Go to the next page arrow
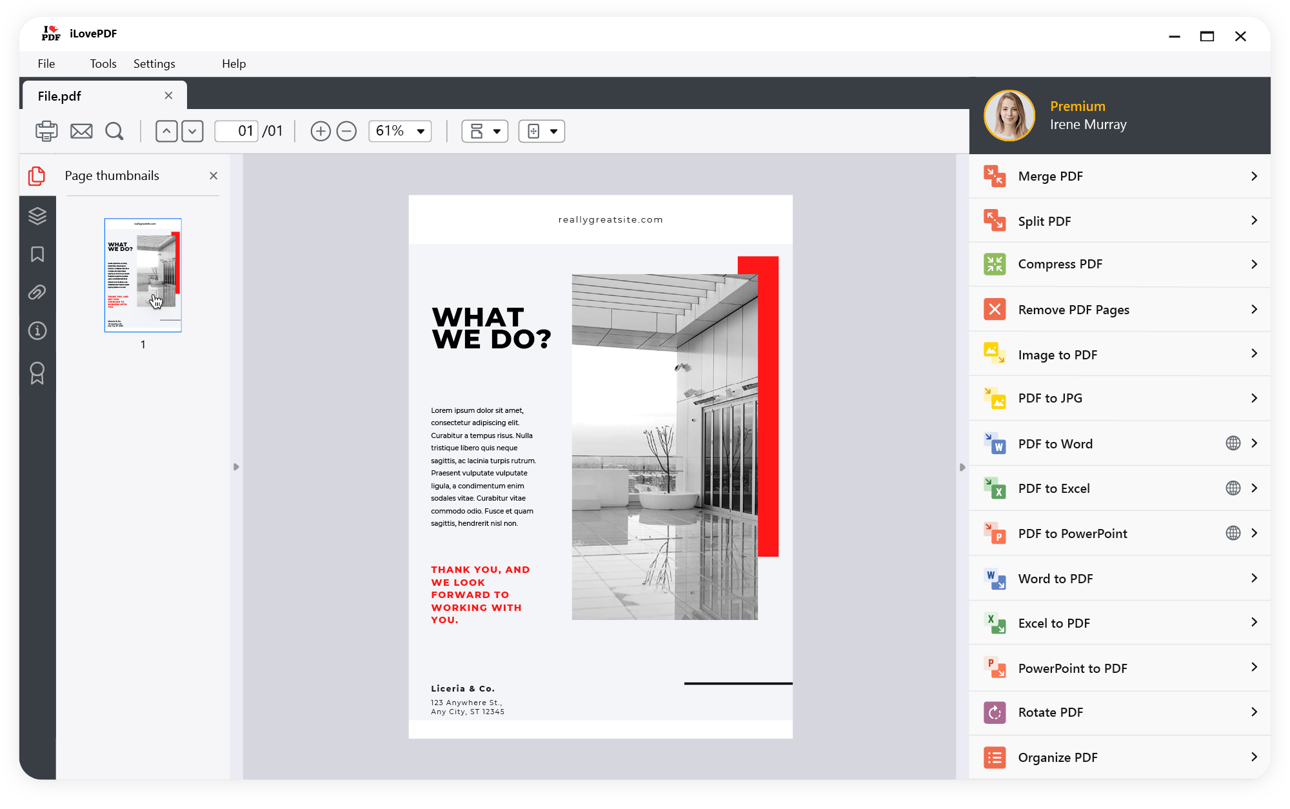1290x809 pixels. (192, 131)
